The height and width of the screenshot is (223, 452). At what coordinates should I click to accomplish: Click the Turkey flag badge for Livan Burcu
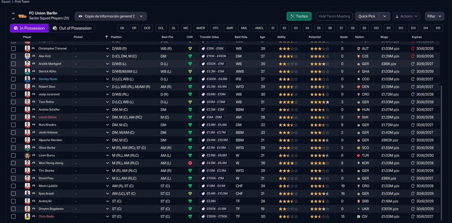pos(358,155)
